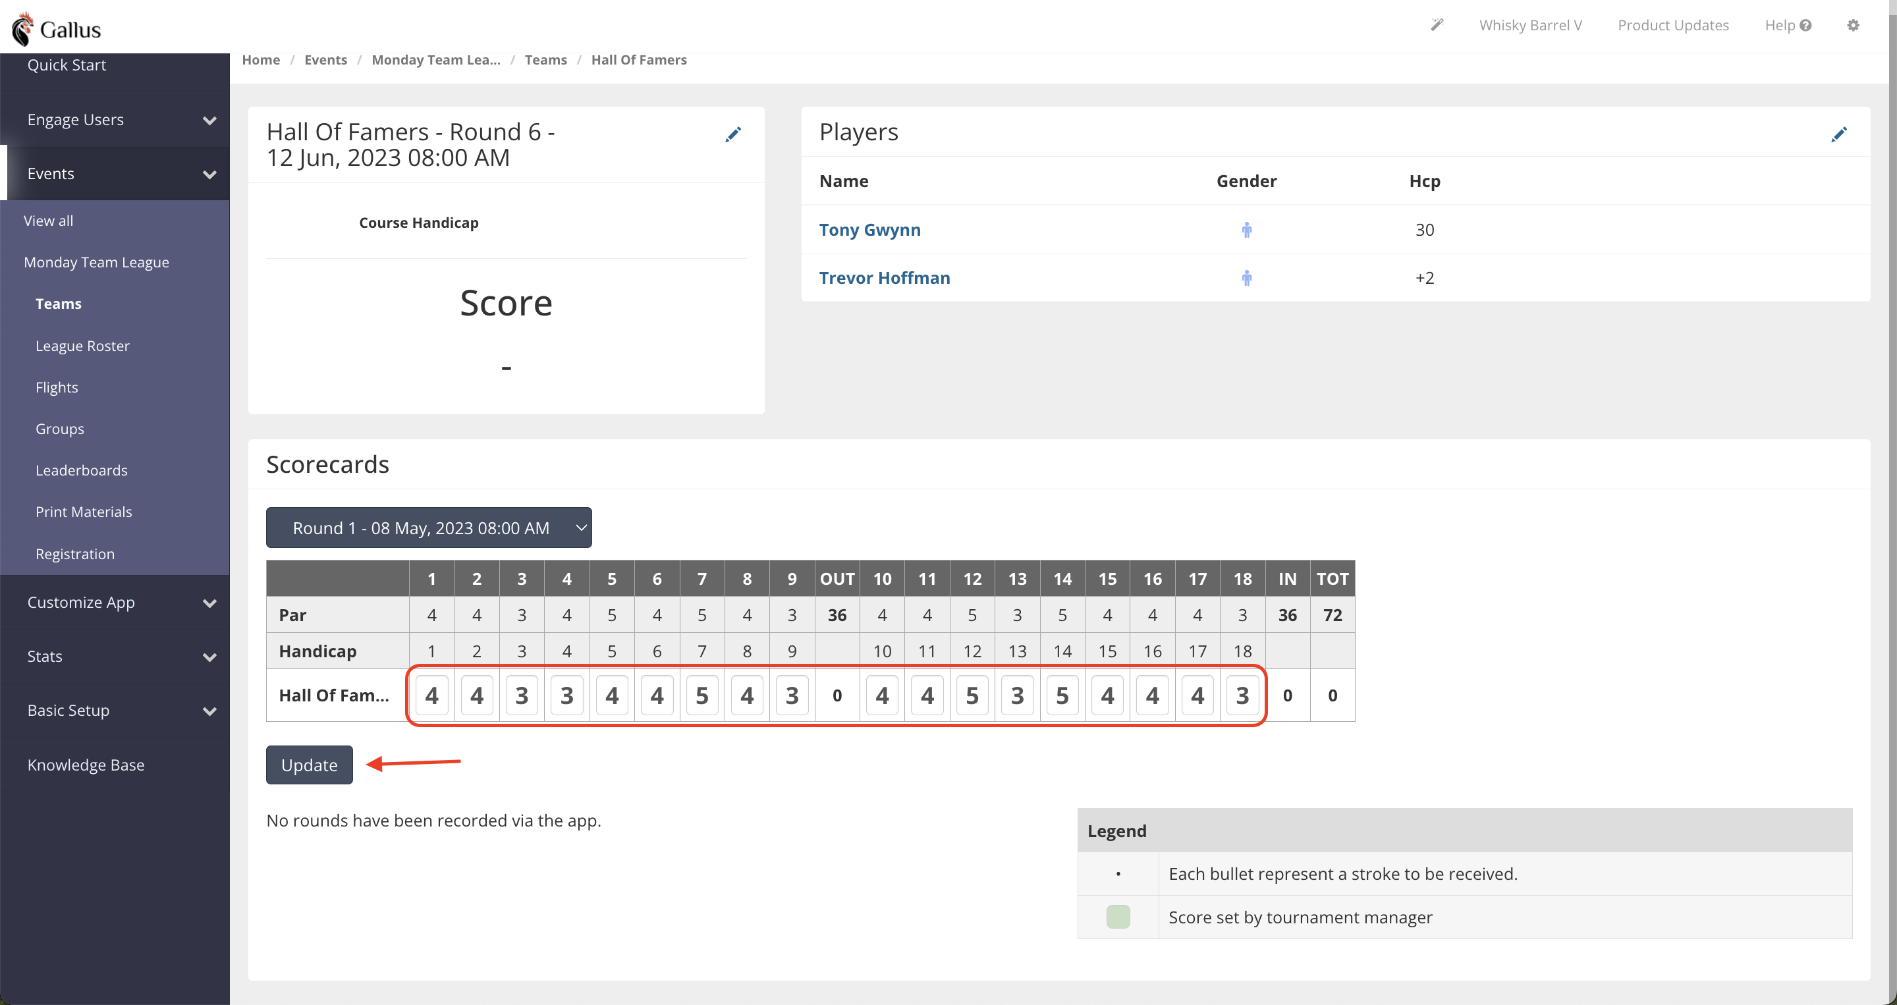Screen dimensions: 1897x1005
Task: Open Monday Team League in sidebar
Action: 96,262
